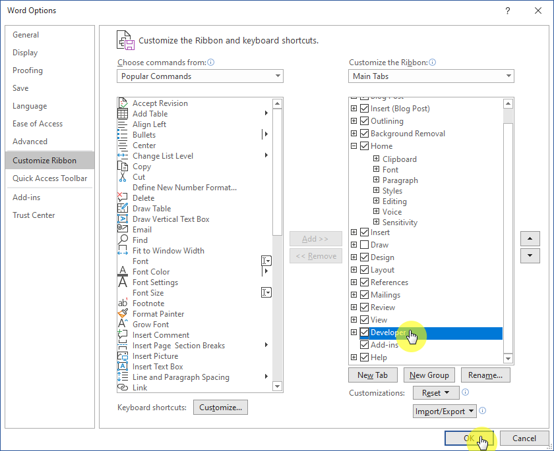Select the Cut scissors icon
This screenshot has width=554, height=451.
pos(123,176)
